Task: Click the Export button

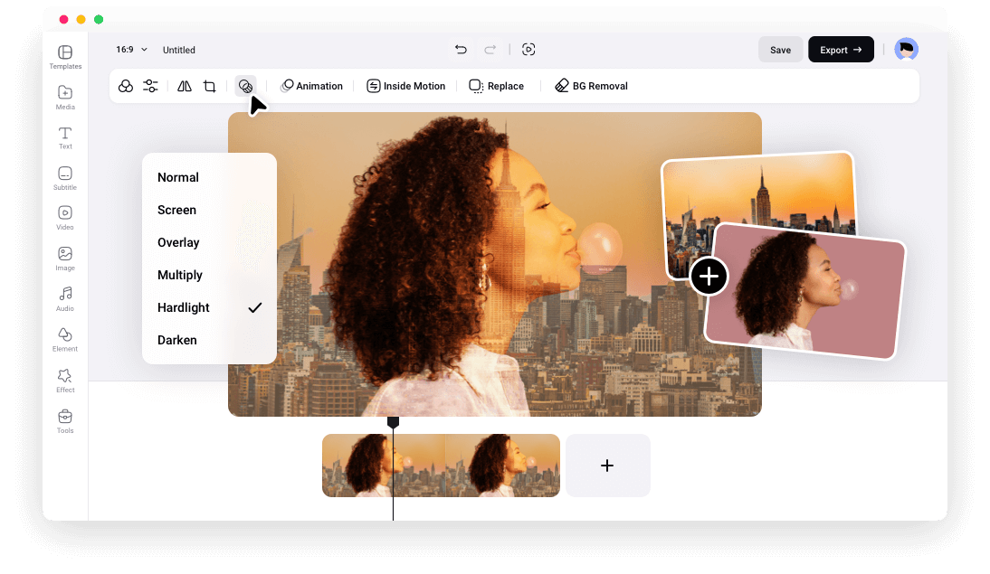Action: click(x=840, y=49)
